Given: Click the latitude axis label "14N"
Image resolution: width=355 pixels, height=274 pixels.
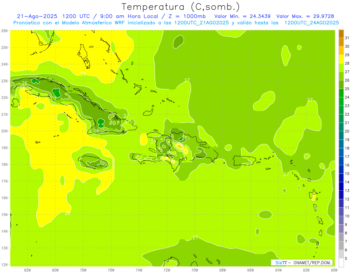Looking at the screenshot, I should (4, 231).
